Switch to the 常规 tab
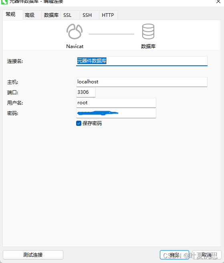 (x=12, y=15)
